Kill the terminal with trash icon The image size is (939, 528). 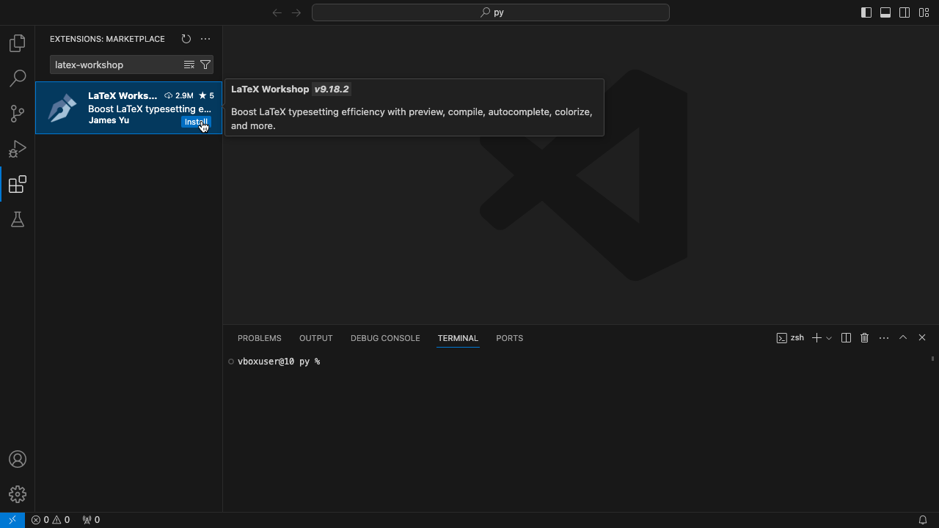[x=865, y=338]
